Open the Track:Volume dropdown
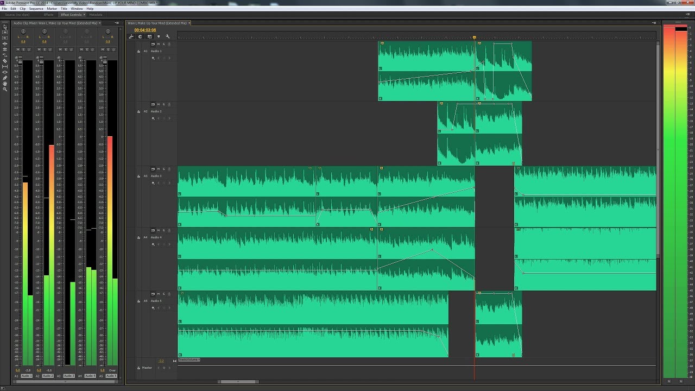The image size is (695, 391). point(189,360)
